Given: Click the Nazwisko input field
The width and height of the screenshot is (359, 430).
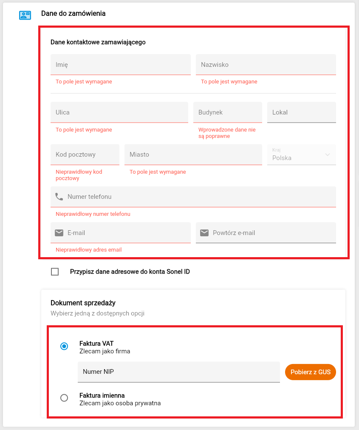Looking at the screenshot, I should [x=266, y=65].
